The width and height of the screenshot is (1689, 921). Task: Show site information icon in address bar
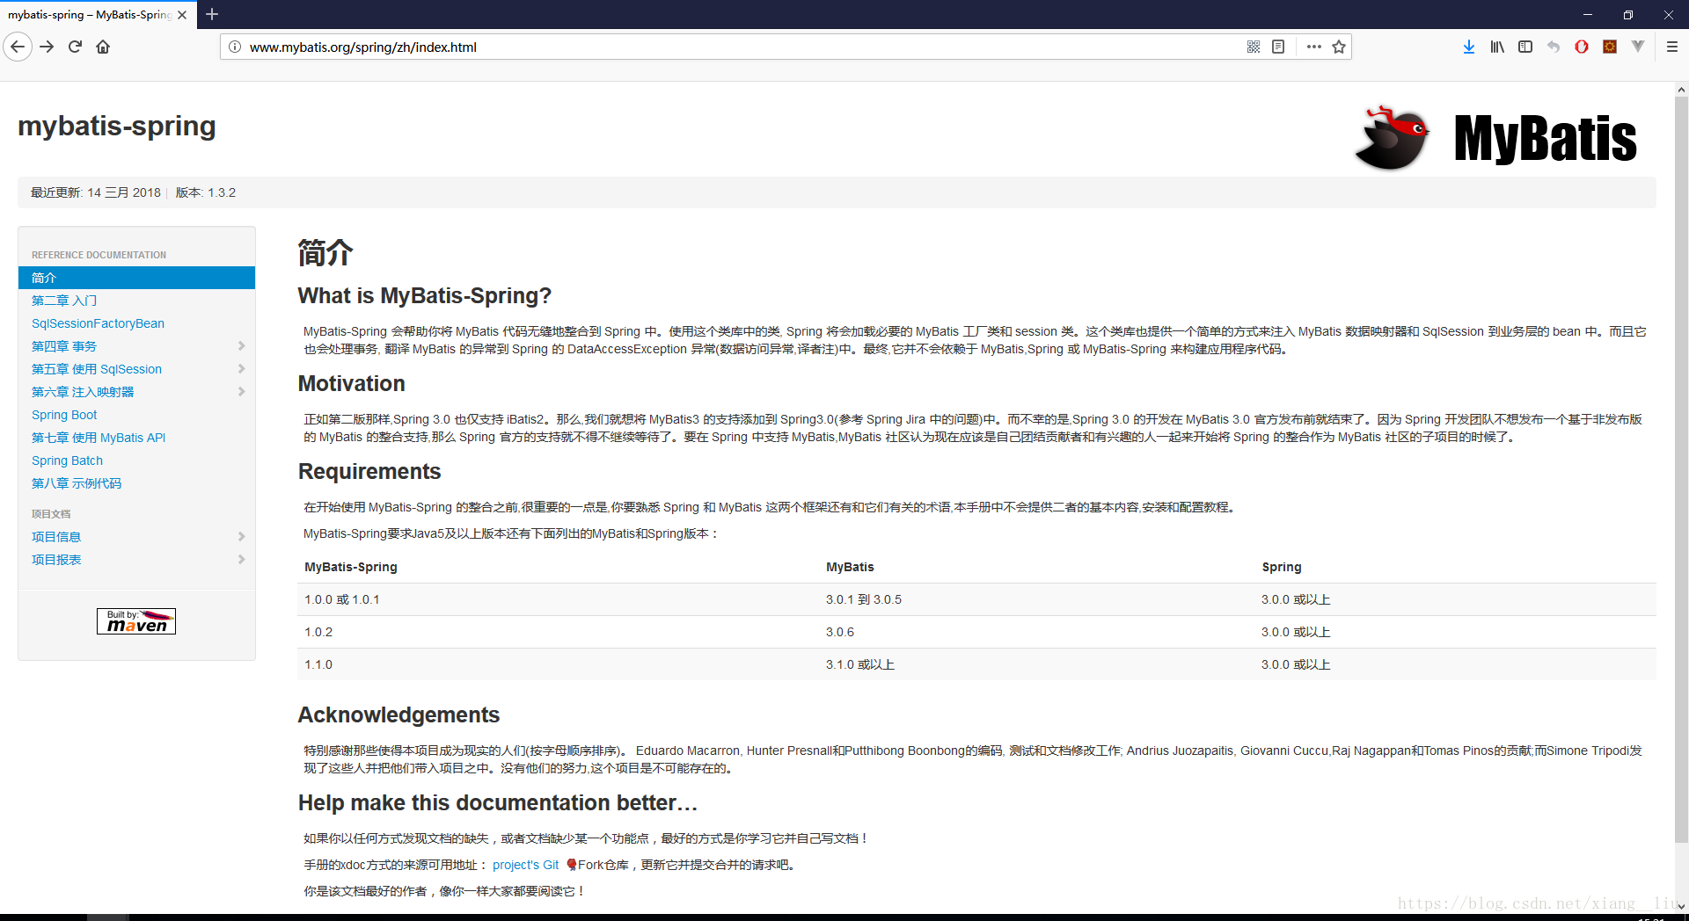click(235, 47)
